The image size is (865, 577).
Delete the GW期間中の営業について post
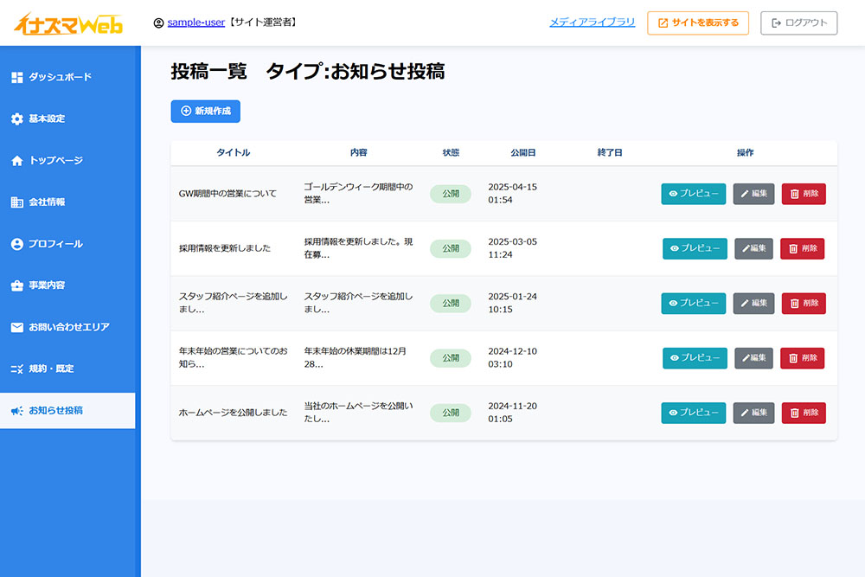(804, 194)
